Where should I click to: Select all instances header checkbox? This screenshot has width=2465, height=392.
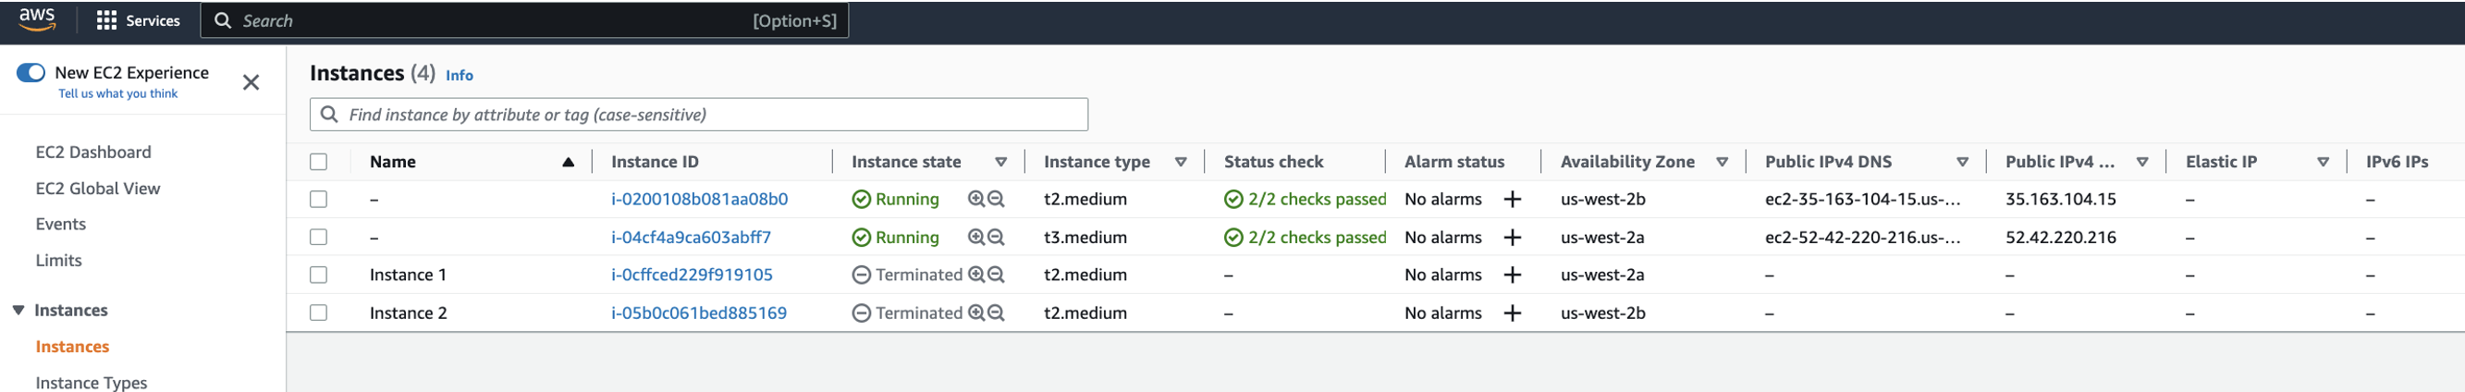click(x=319, y=163)
